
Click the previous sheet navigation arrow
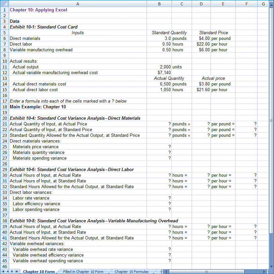[8, 271]
